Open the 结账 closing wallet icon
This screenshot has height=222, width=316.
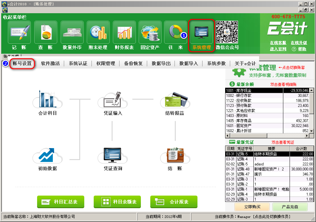coord(175,155)
